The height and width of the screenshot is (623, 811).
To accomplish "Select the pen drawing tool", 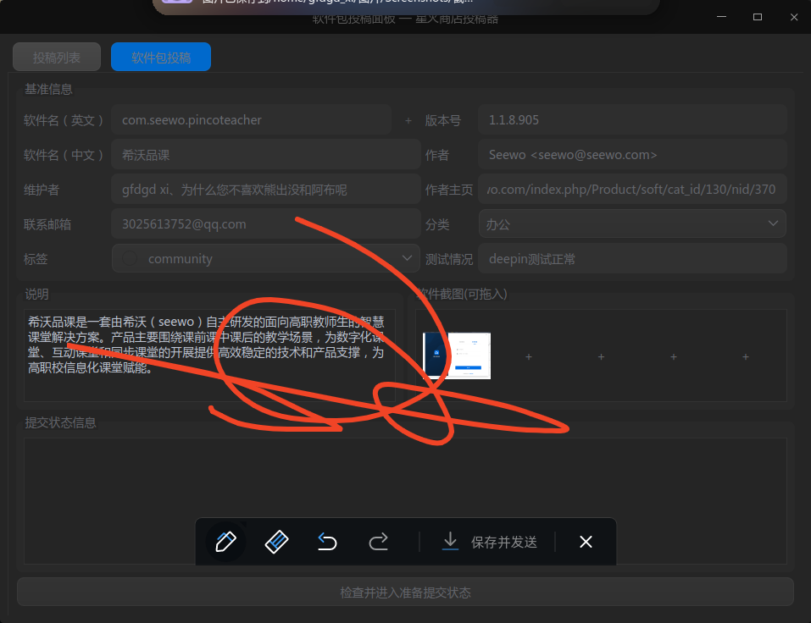I will point(225,542).
